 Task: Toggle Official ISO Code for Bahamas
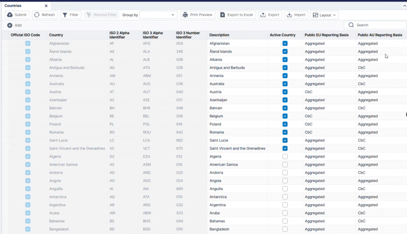point(28,221)
